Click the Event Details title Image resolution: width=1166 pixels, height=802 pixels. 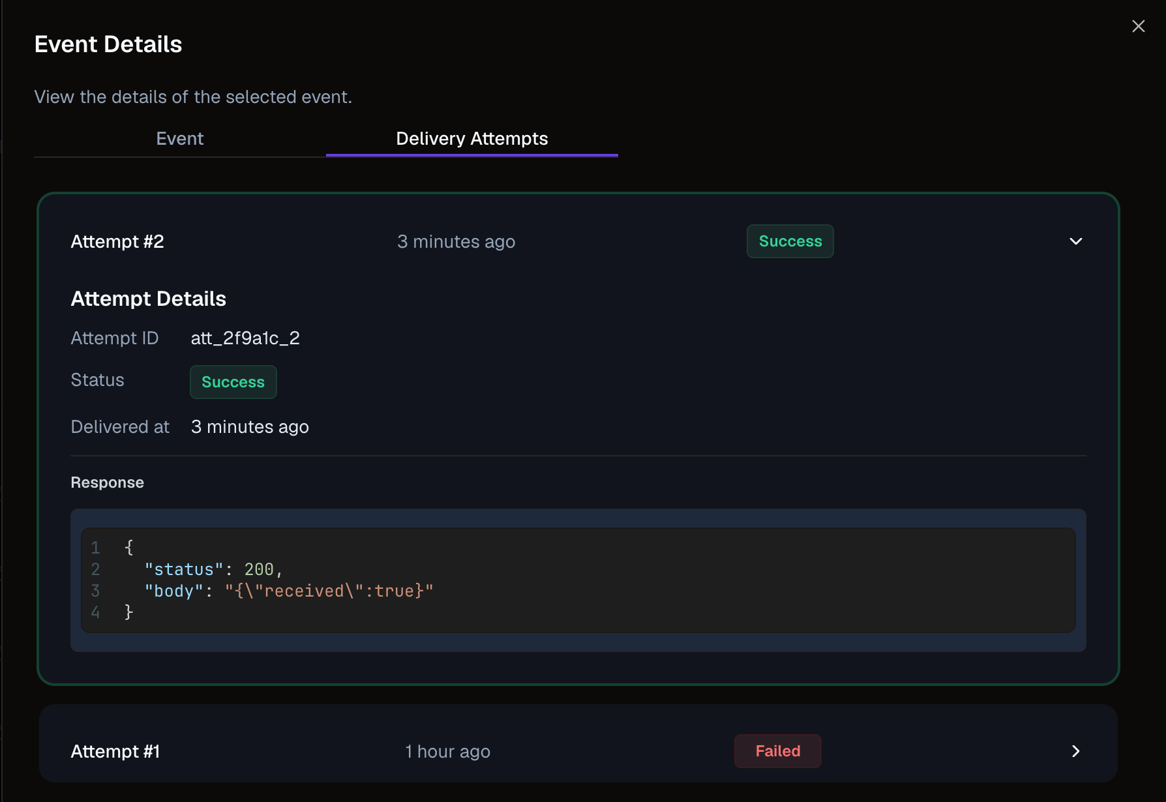tap(108, 44)
